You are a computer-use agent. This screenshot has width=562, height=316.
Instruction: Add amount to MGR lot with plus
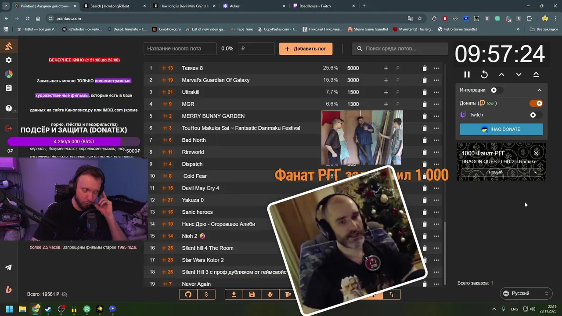point(386,104)
